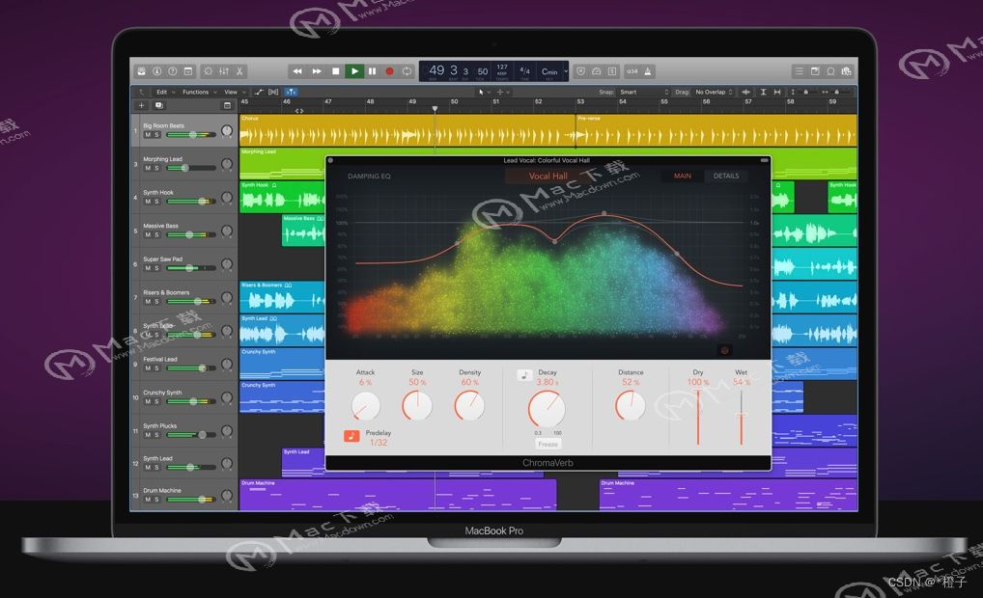Open the Functions menu
The height and width of the screenshot is (598, 983).
(x=198, y=92)
